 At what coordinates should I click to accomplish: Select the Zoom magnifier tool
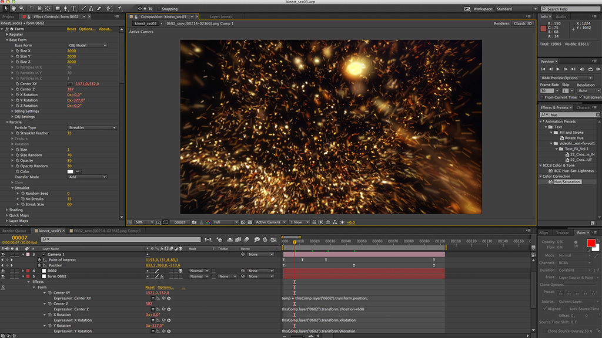click(22, 9)
